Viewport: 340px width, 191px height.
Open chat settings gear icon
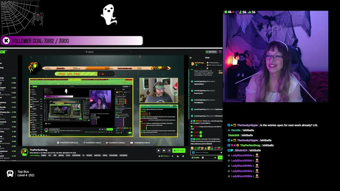coord(215,158)
